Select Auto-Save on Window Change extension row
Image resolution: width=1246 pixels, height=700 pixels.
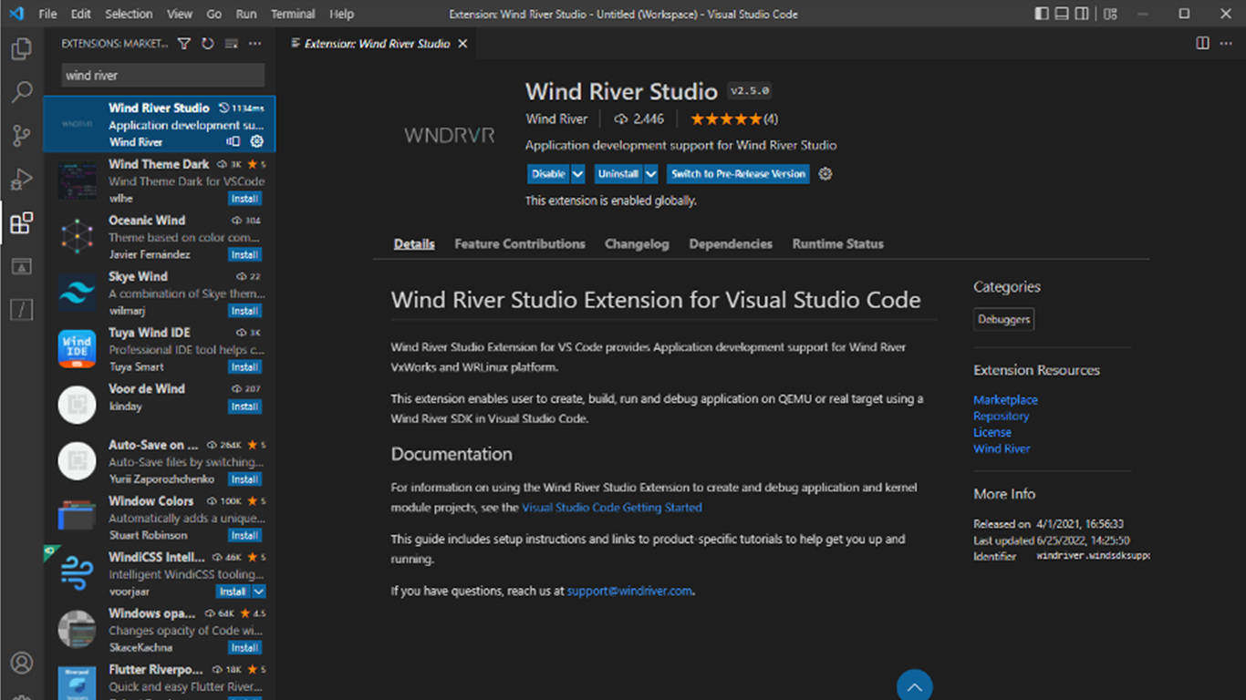pos(160,461)
